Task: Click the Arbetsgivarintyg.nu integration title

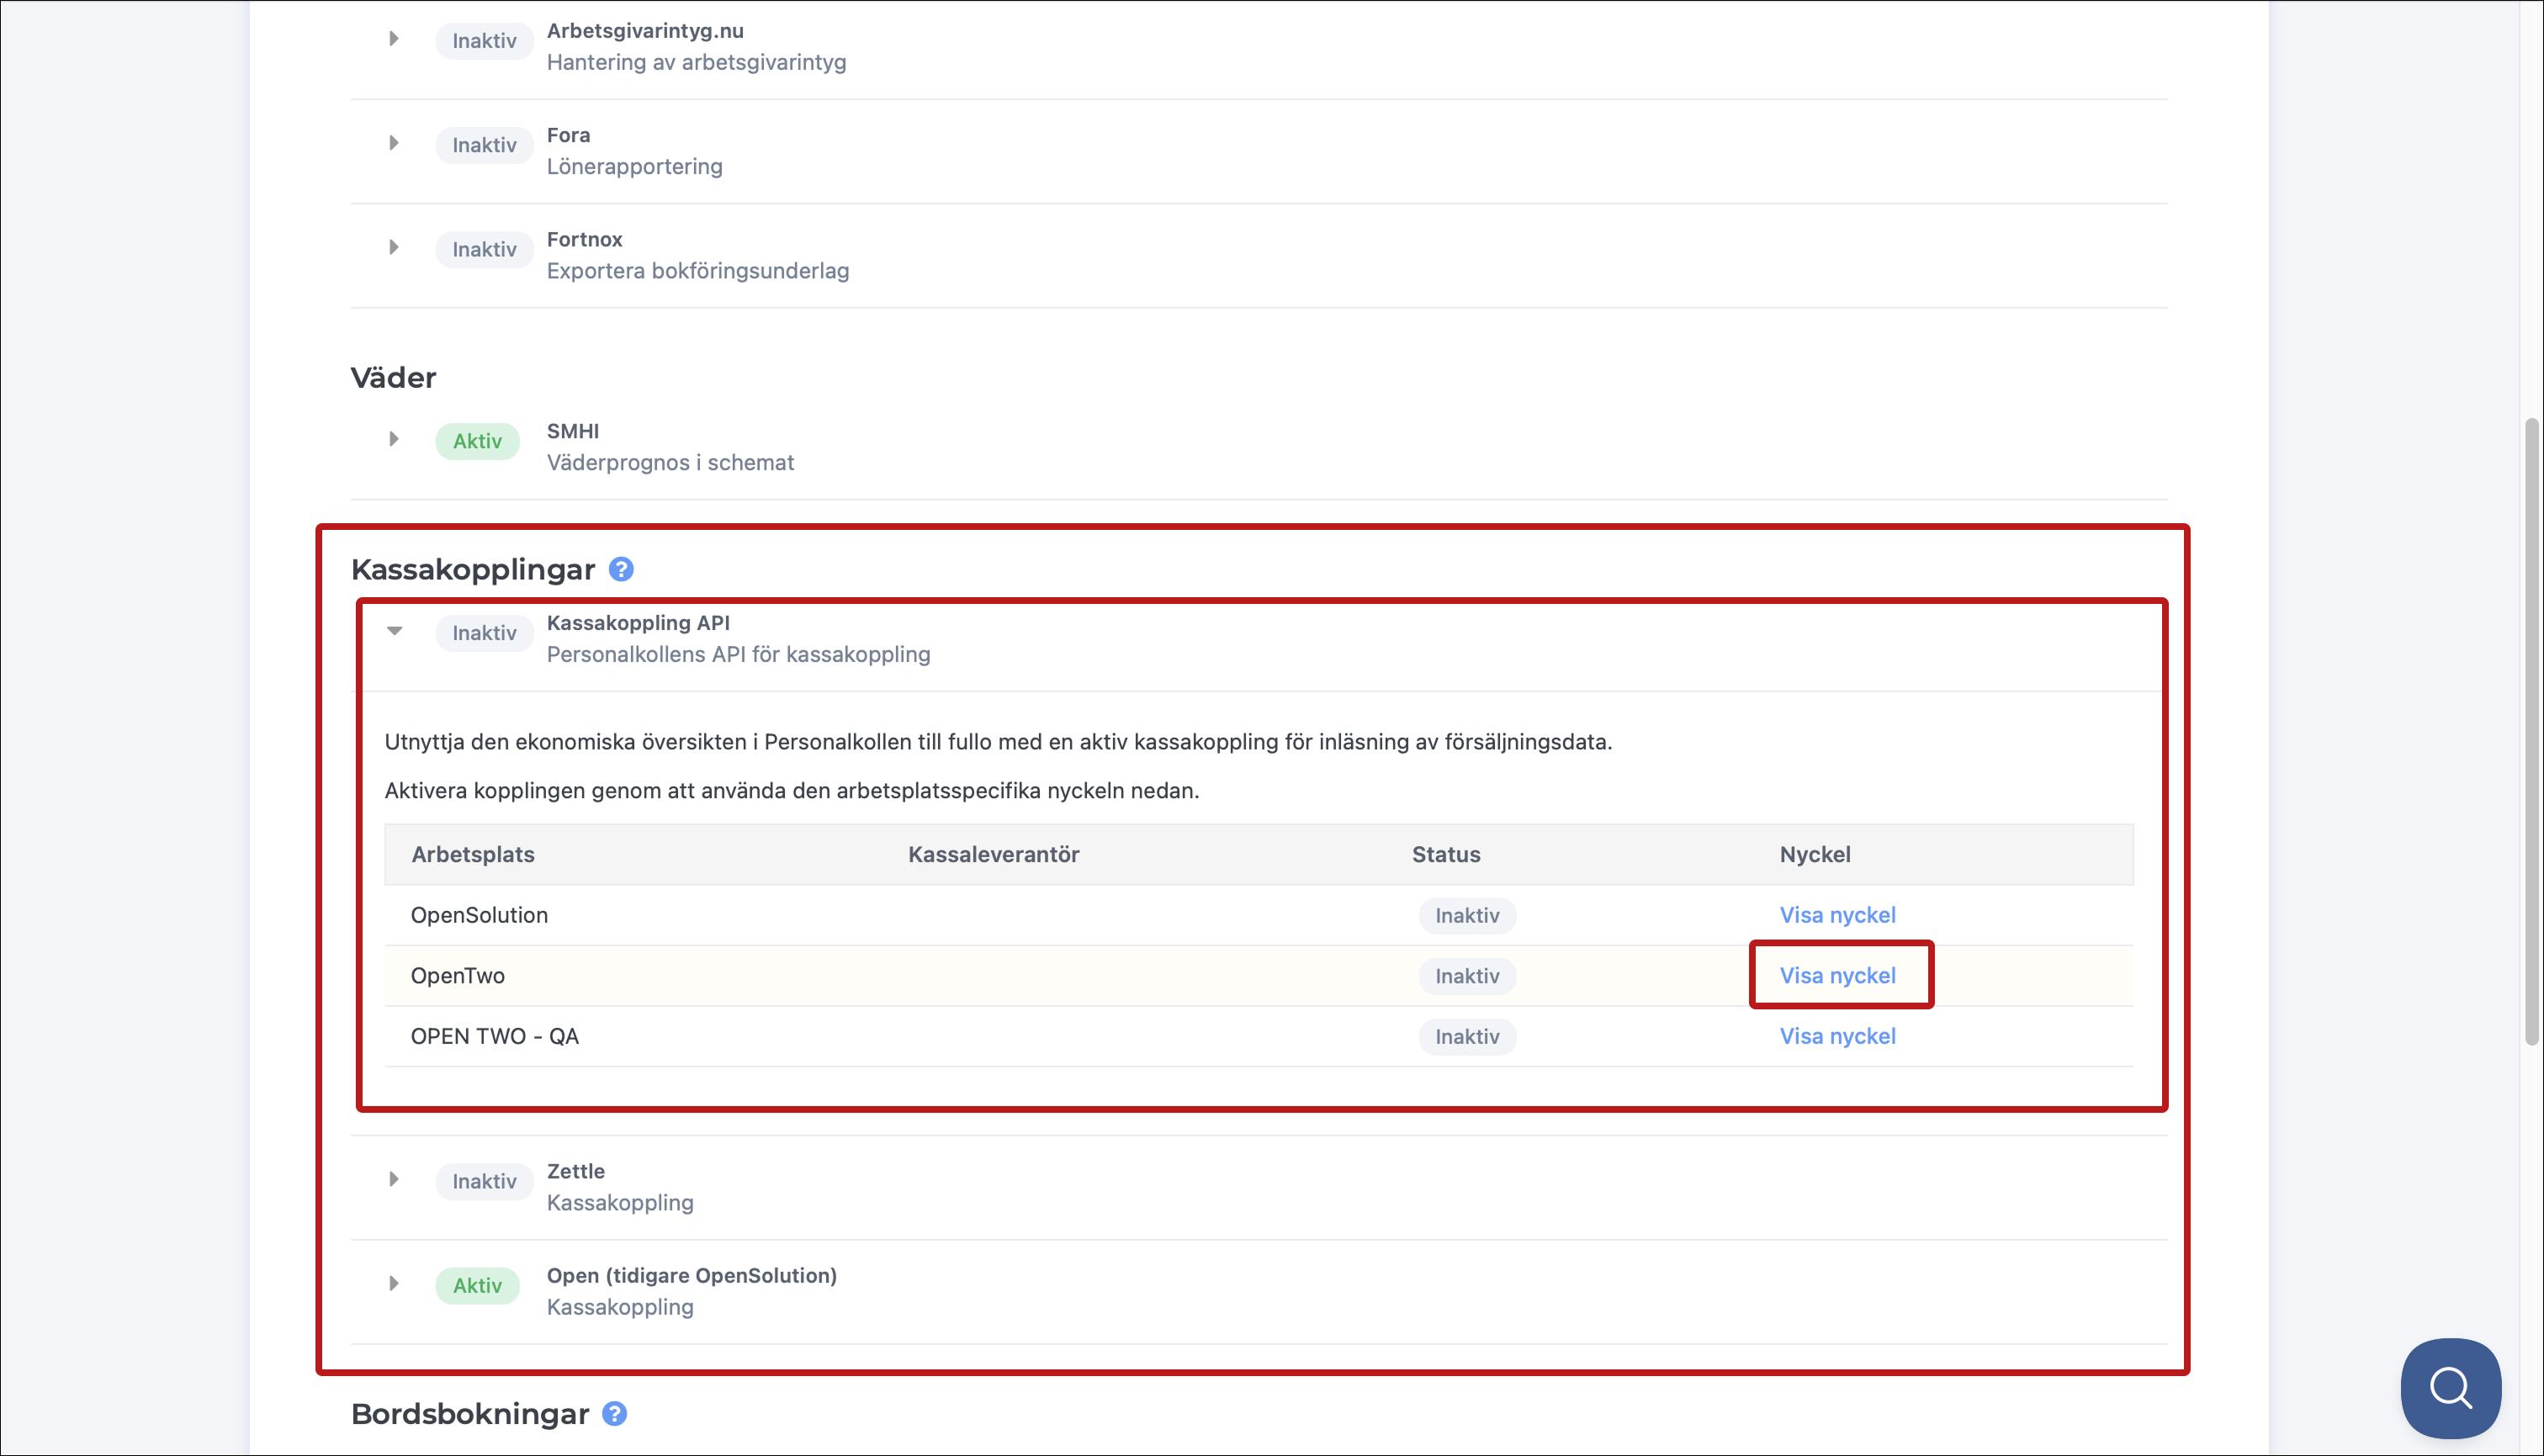Action: pos(645,31)
